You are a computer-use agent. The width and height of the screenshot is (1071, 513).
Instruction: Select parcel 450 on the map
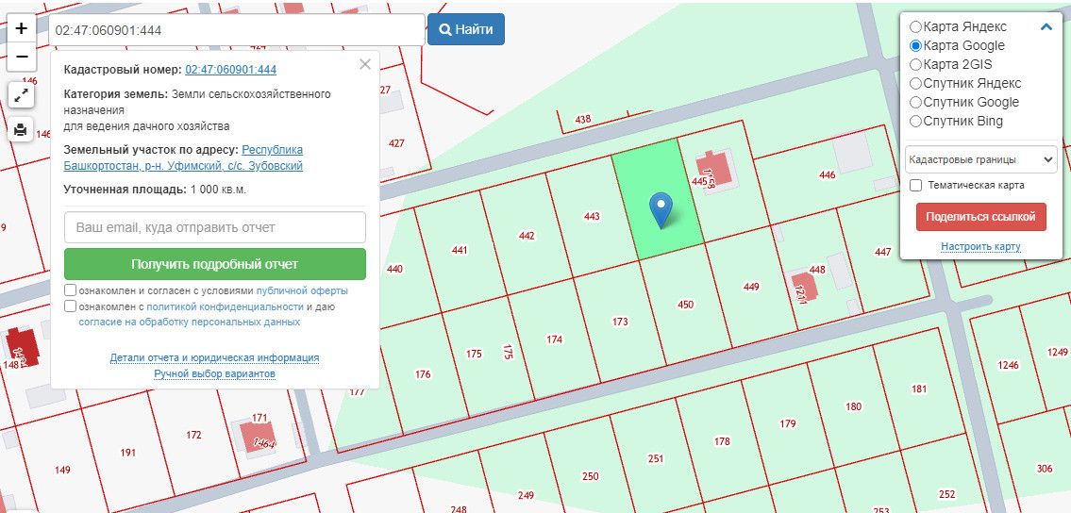(x=684, y=305)
